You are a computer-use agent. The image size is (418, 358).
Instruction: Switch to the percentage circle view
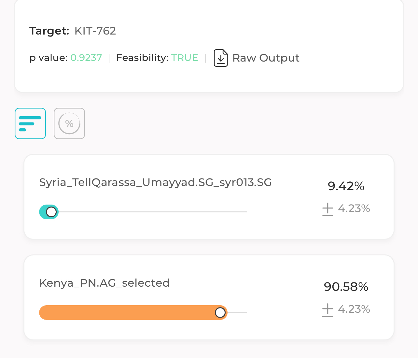click(69, 123)
